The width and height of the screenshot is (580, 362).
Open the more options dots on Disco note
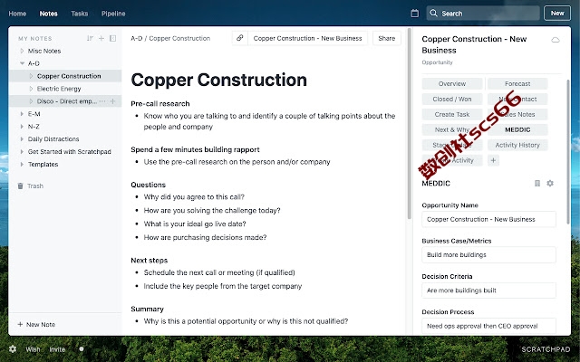click(x=102, y=101)
